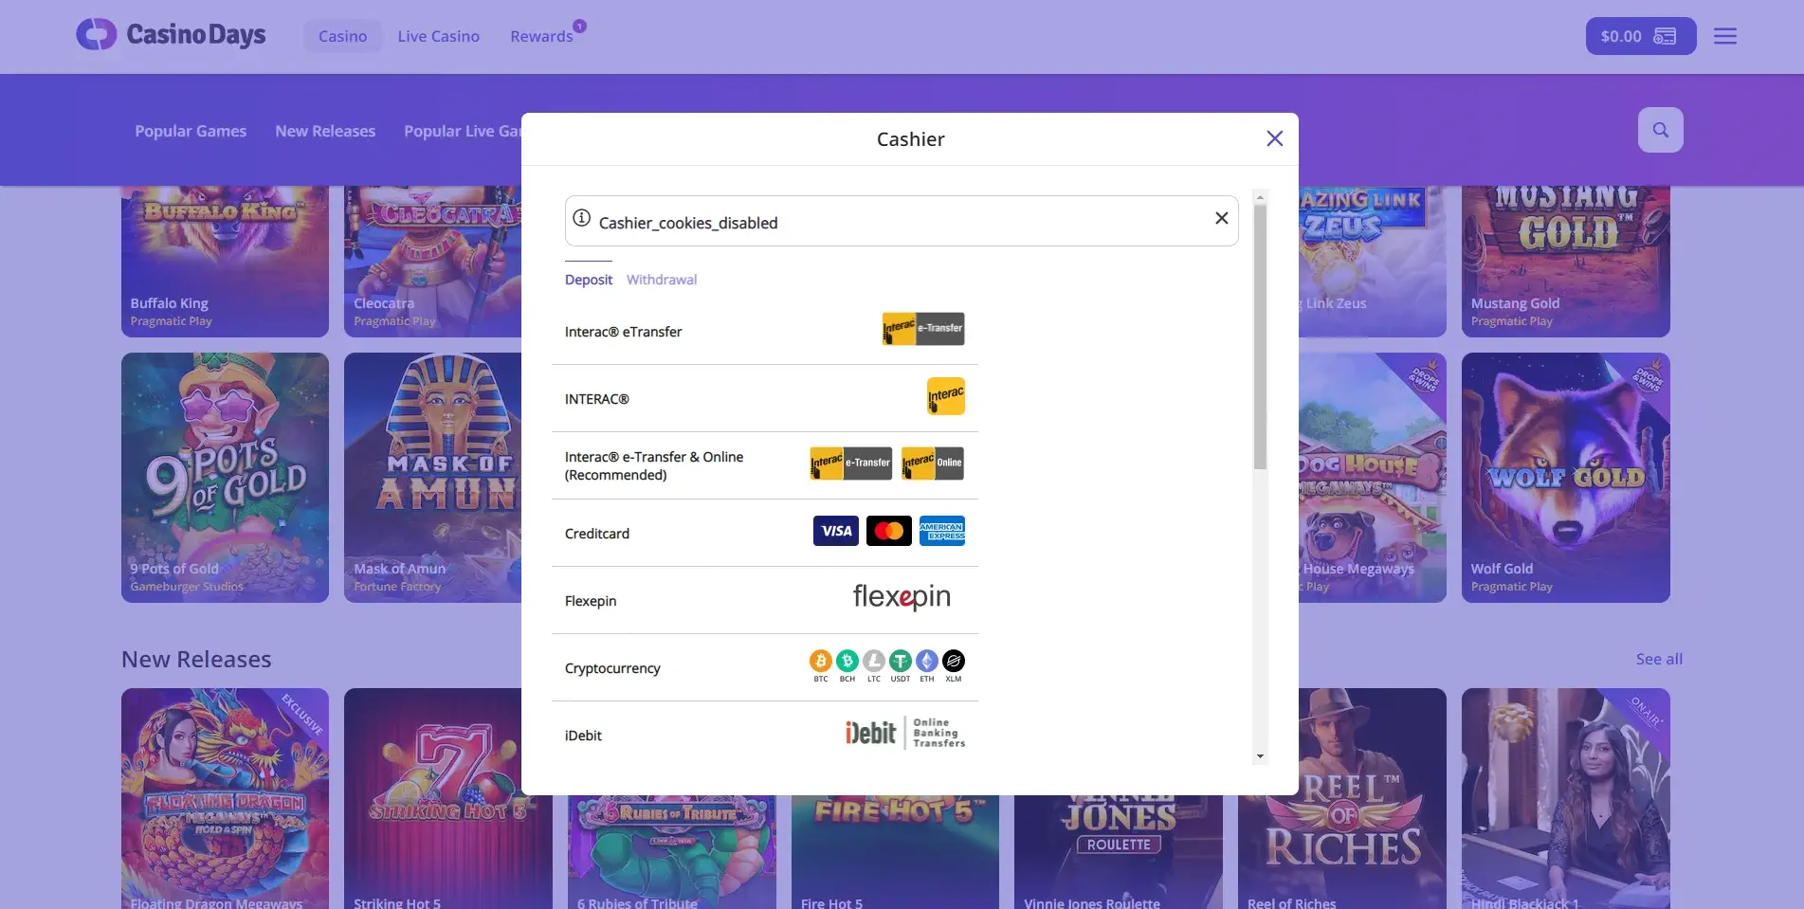Image resolution: width=1804 pixels, height=909 pixels.
Task: Open the Casino Days home logo
Action: pos(171,35)
